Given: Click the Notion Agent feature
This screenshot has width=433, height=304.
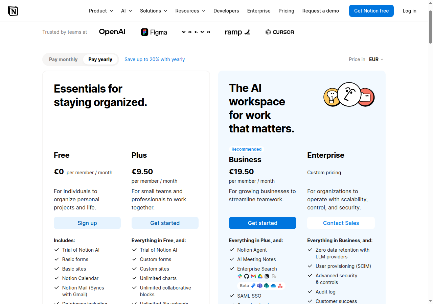Looking at the screenshot, I should [x=252, y=250].
